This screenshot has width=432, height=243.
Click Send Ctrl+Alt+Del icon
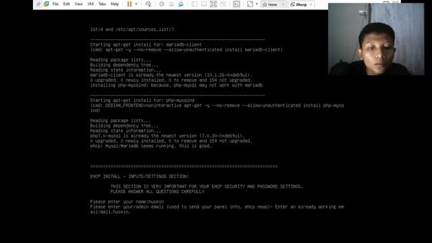click(x=148, y=4)
